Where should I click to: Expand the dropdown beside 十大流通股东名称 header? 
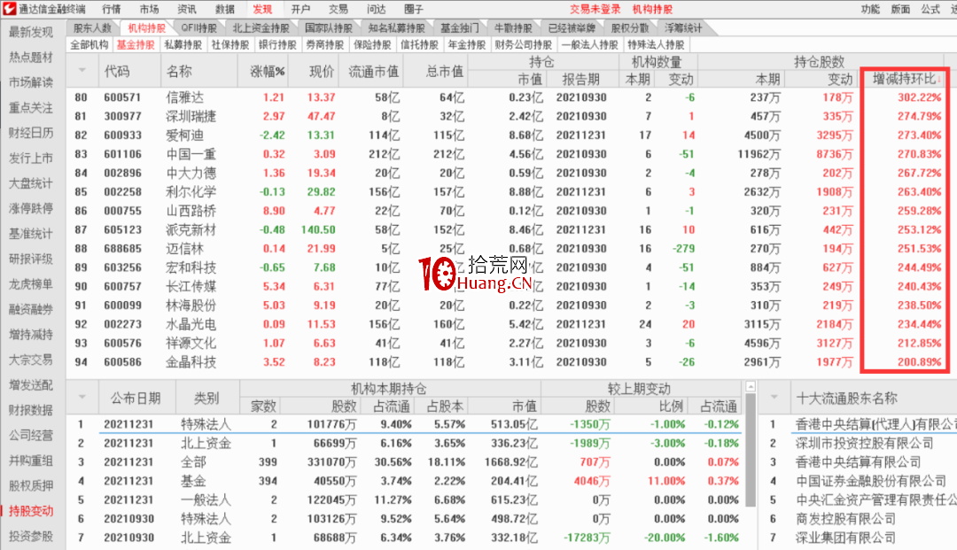click(774, 397)
